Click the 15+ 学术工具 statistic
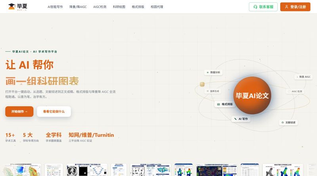The height and width of the screenshot is (176, 317). [x=10, y=138]
